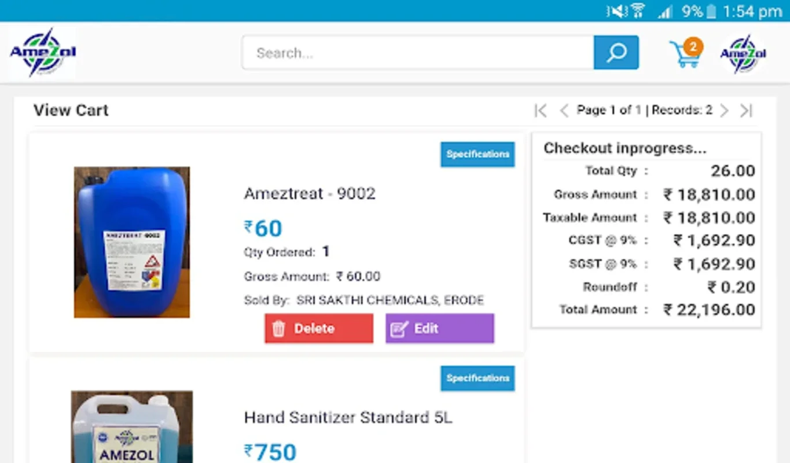Open the Amezol logo at top left

(x=43, y=53)
